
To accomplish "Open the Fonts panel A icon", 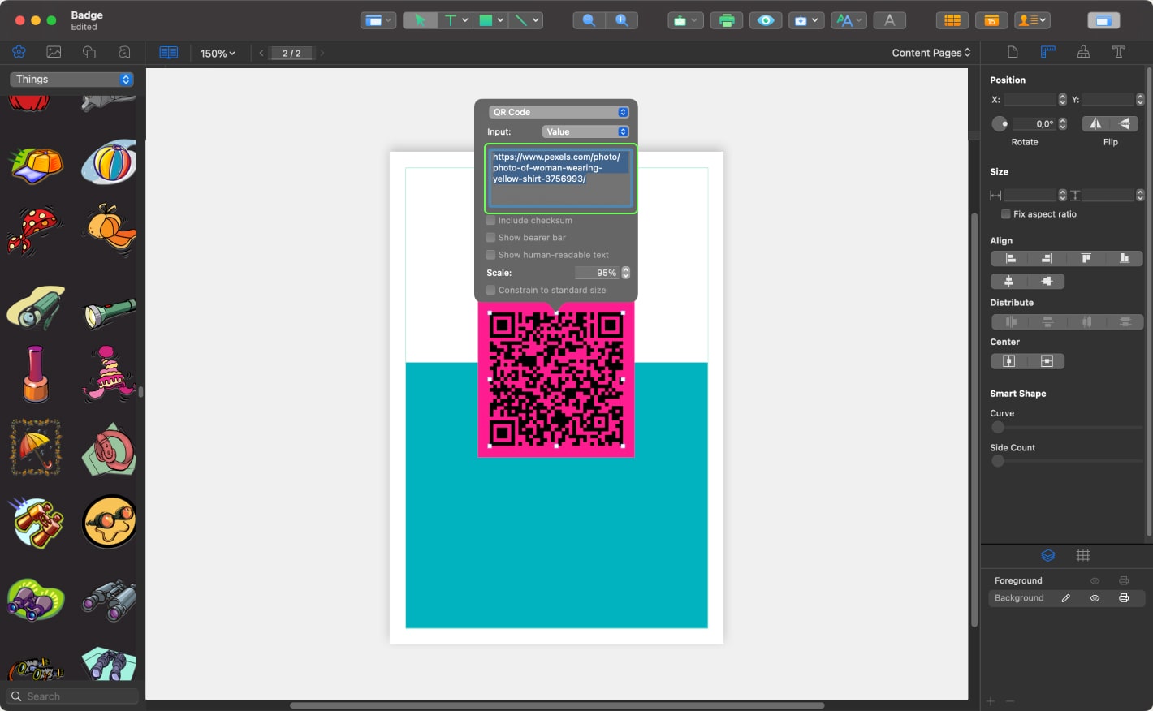I will [889, 20].
